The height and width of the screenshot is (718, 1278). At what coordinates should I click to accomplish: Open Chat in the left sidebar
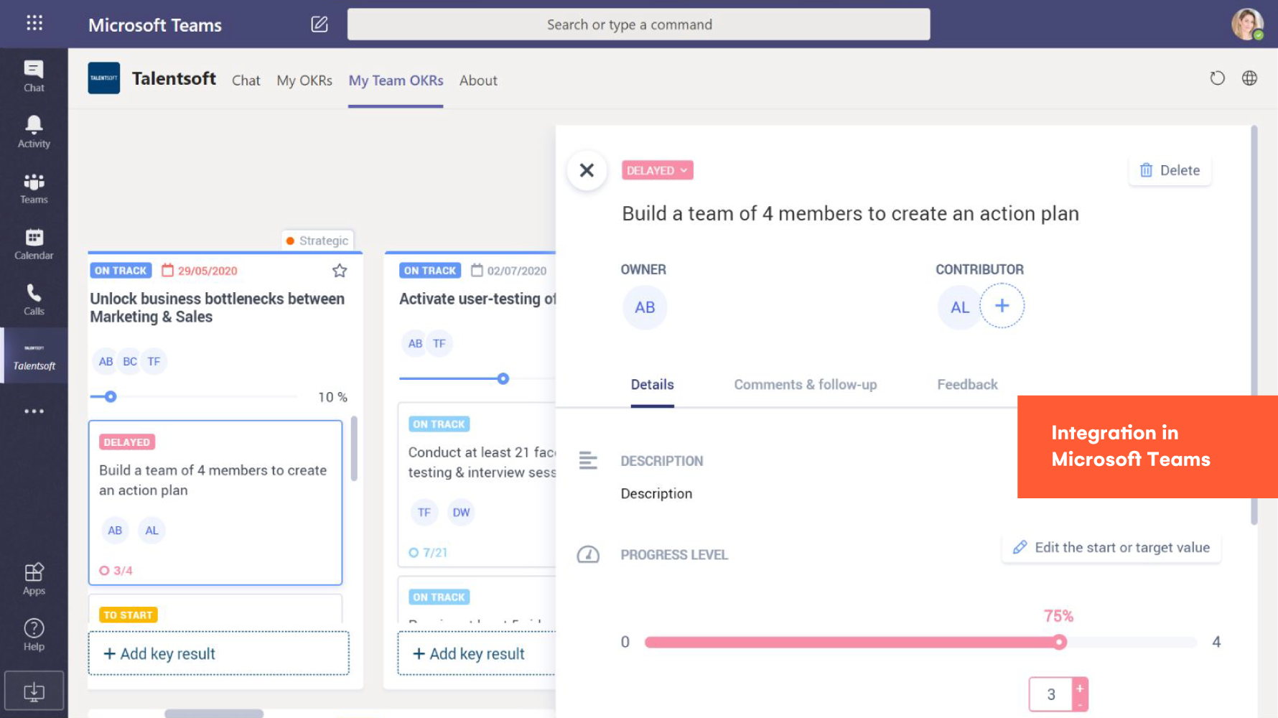click(34, 76)
